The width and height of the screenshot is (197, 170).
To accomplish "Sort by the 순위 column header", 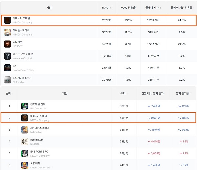I will pyautogui.click(x=9, y=94).
